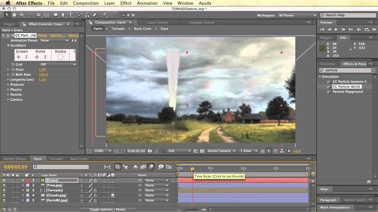Open the grid and guide options icon
Screen dimensions: 378x212
point(116,151)
